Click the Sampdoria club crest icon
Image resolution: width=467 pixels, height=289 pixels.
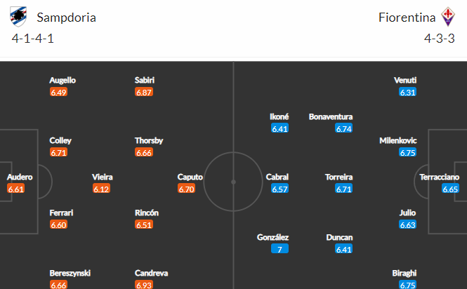(18, 17)
